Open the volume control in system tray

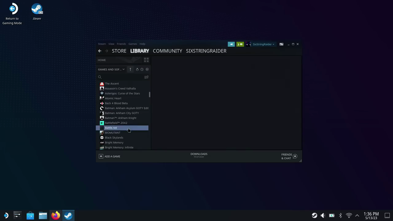coord(323,215)
